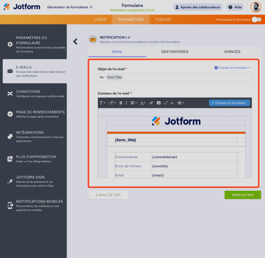This screenshot has height=258, width=265.
Task: Toggle bold formatting in email editor
Action: click(x=121, y=103)
